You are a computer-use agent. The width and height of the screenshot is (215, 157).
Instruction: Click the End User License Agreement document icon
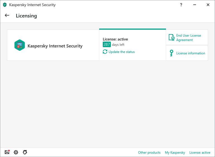172,38
